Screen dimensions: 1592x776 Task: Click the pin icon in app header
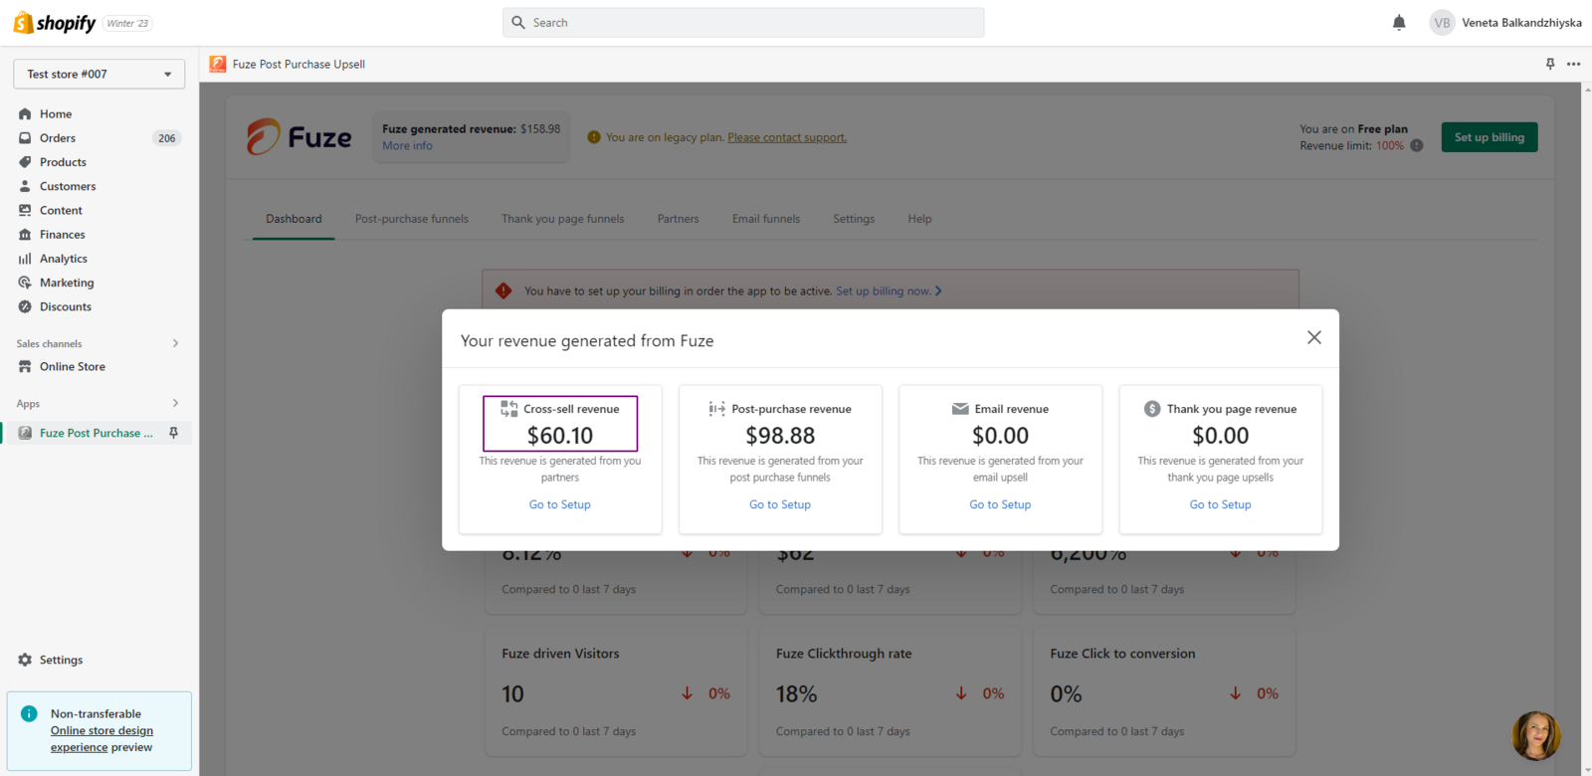(1549, 64)
